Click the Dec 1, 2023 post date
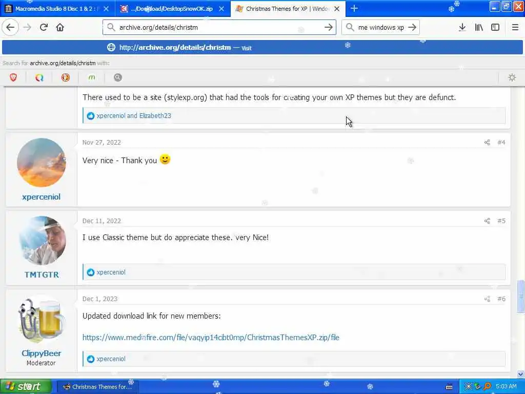525x394 pixels. point(100,299)
